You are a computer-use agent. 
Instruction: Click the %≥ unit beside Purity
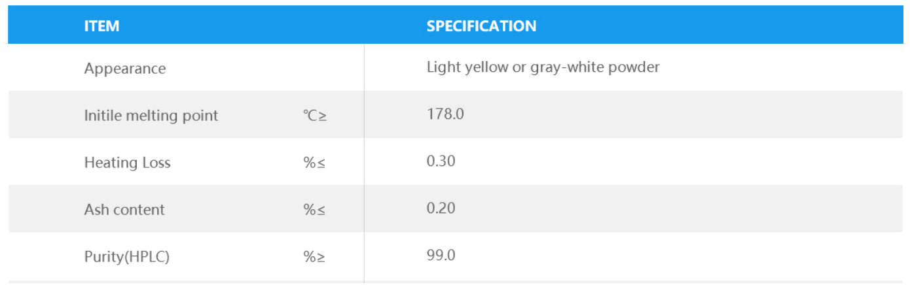[x=314, y=257]
